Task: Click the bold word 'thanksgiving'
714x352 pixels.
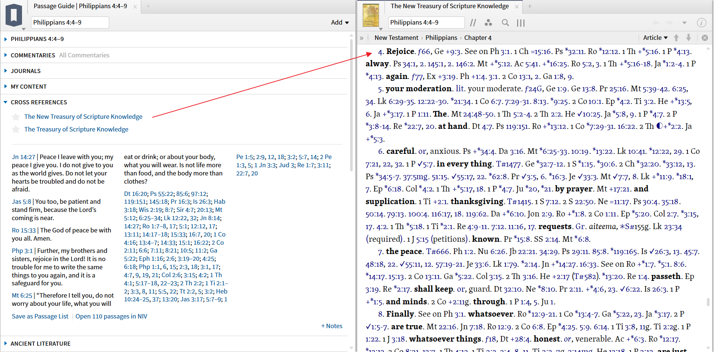Action: click(477, 202)
